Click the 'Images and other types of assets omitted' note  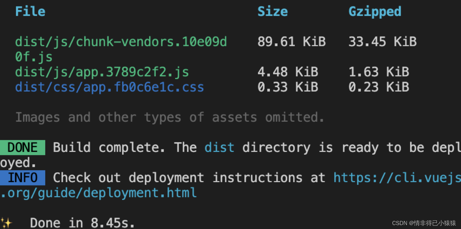(170, 118)
